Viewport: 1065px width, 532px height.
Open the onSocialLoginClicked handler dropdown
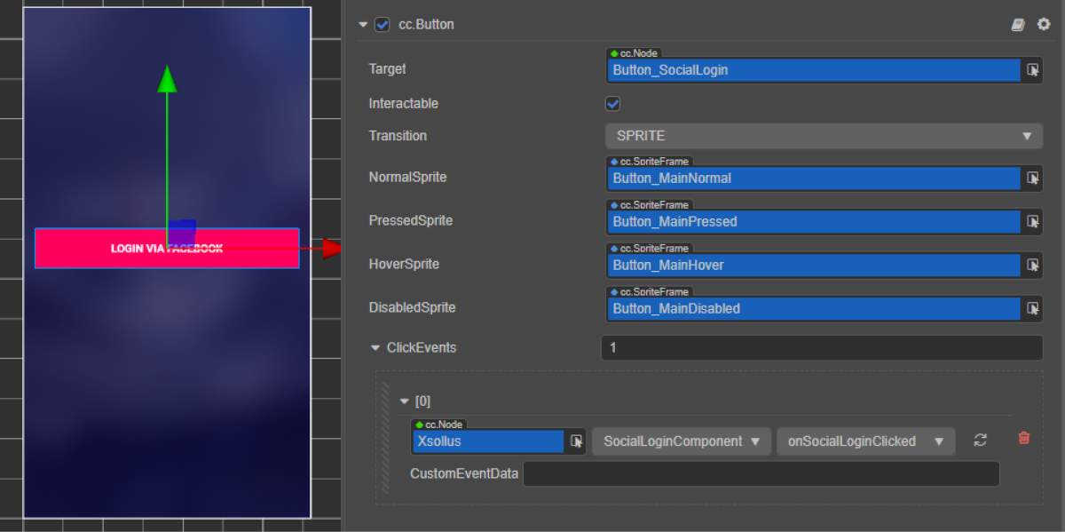click(x=865, y=441)
